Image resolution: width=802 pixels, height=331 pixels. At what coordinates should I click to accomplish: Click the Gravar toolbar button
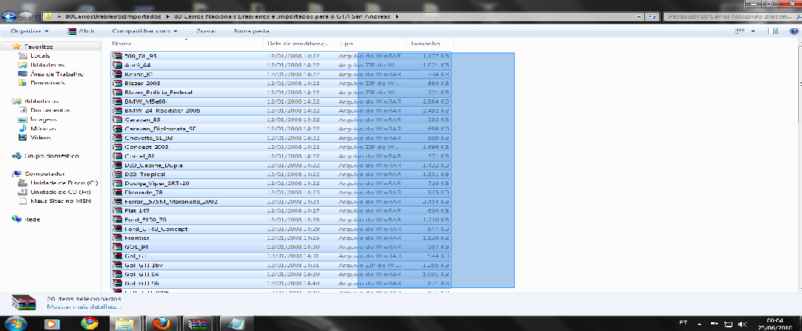(206, 31)
